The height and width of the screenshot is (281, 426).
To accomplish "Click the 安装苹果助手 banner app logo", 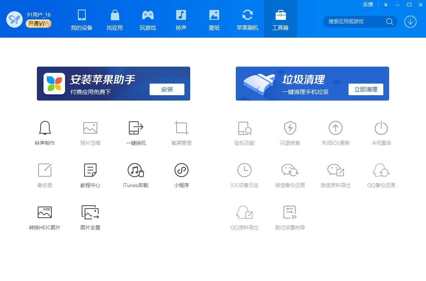I will click(54, 84).
